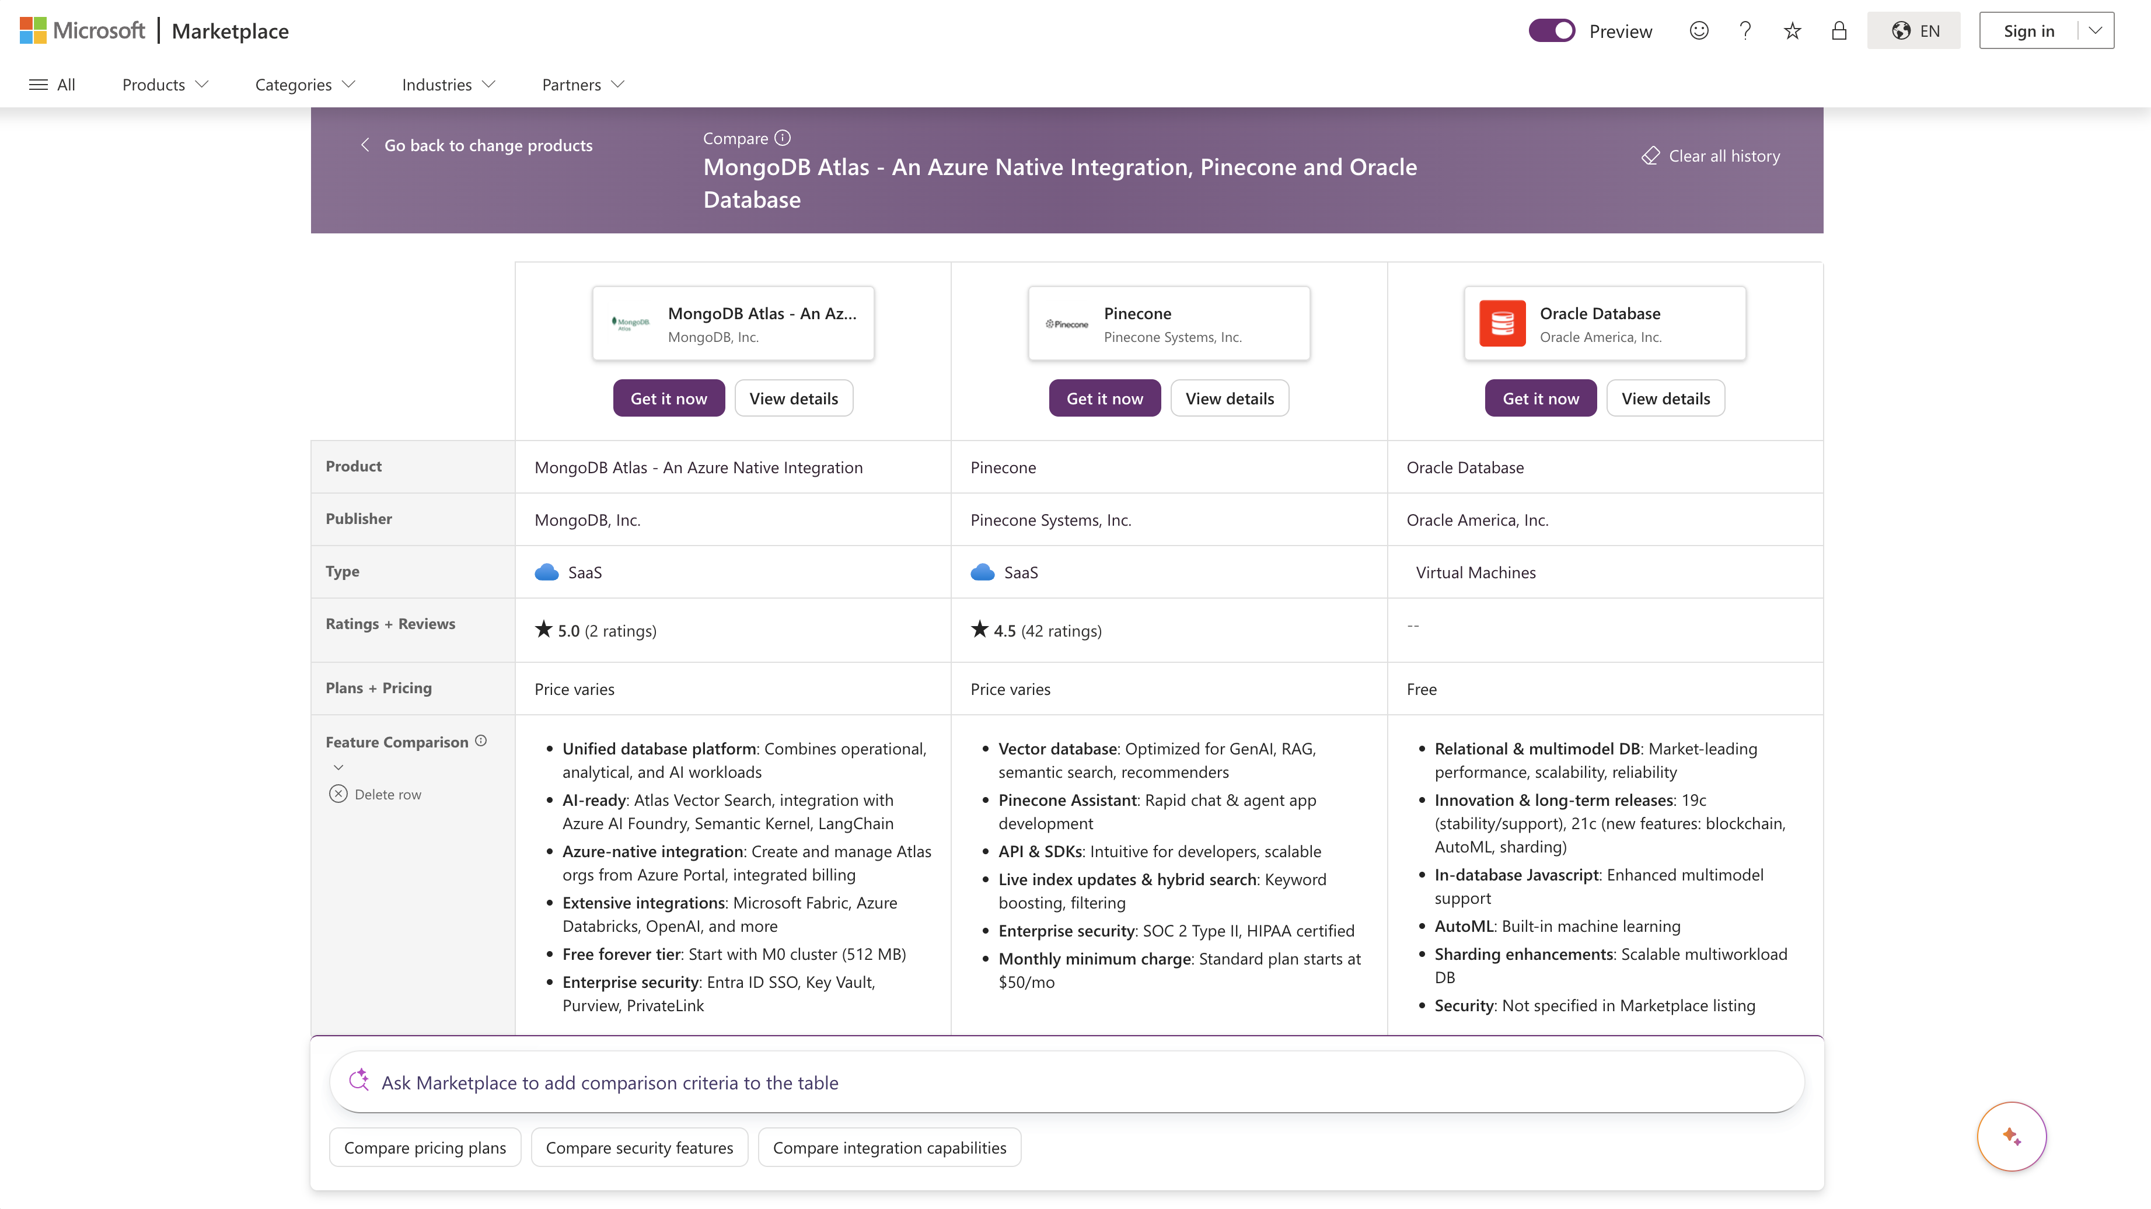Viewport: 2151px width, 1209px height.
Task: Change language with the EN globe button
Action: coord(1914,31)
